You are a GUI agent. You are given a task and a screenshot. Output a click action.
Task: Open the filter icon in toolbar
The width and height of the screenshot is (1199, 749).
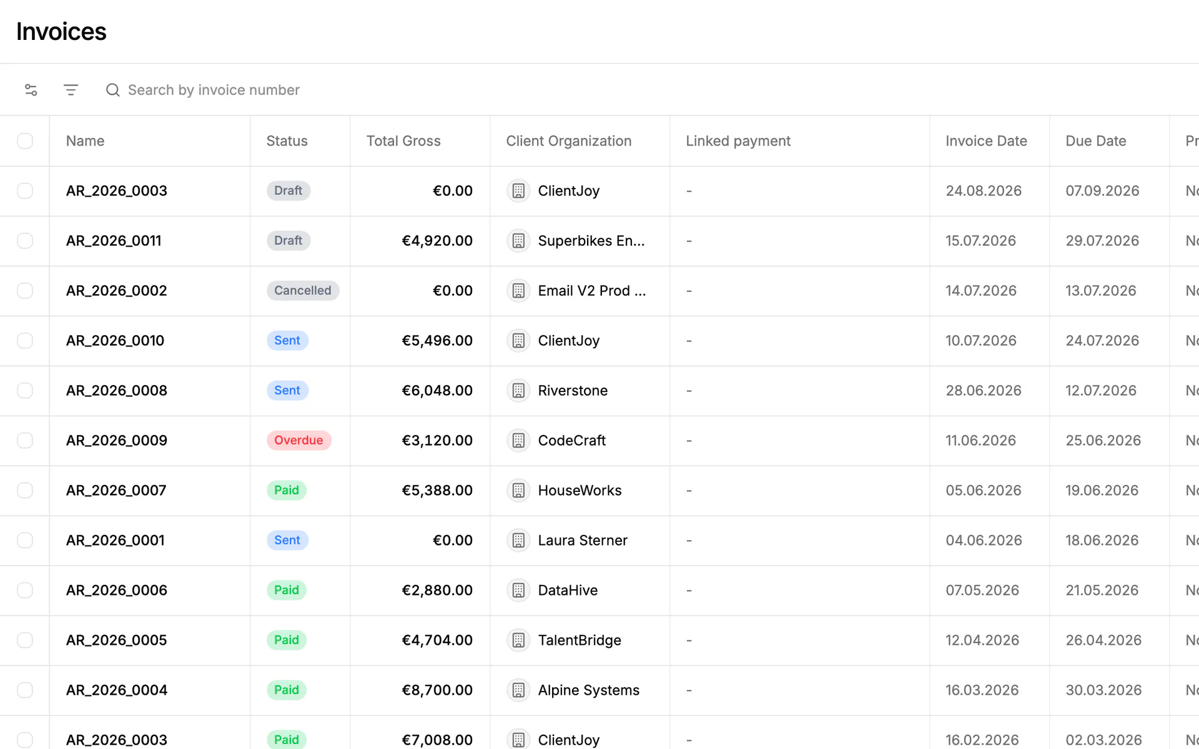point(71,90)
